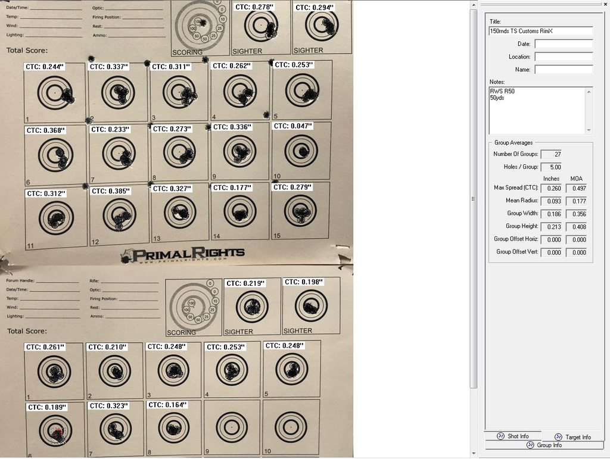Select the CTC: 0.368" group label

tap(45, 130)
